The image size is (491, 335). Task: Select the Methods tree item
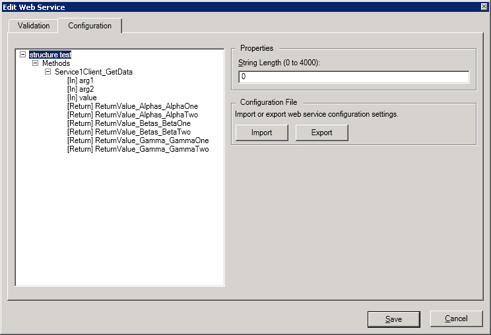(56, 63)
